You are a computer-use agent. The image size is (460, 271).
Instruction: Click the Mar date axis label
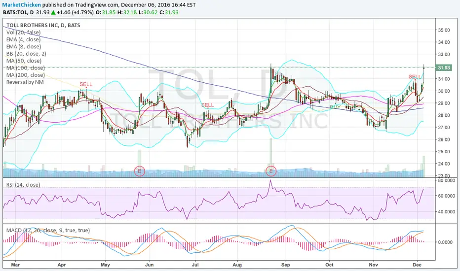[x=15, y=265]
